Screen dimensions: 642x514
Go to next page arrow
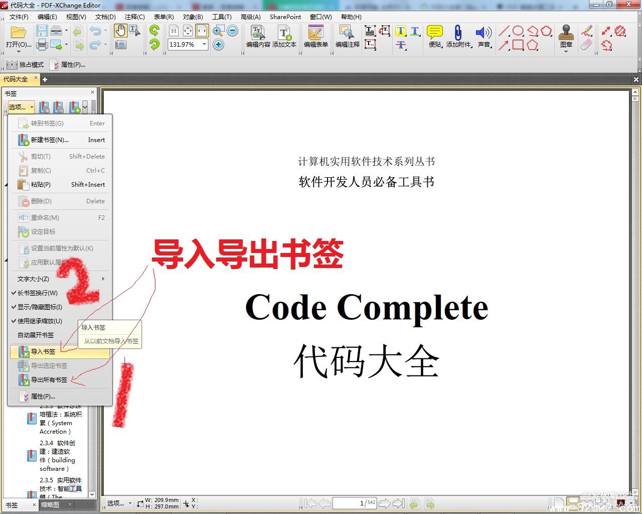pos(385,503)
